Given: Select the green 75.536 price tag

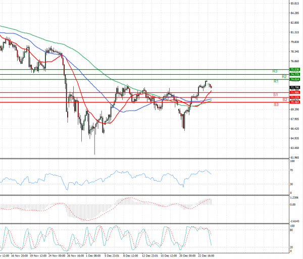Looking at the screenshot, I should pos(295,69).
